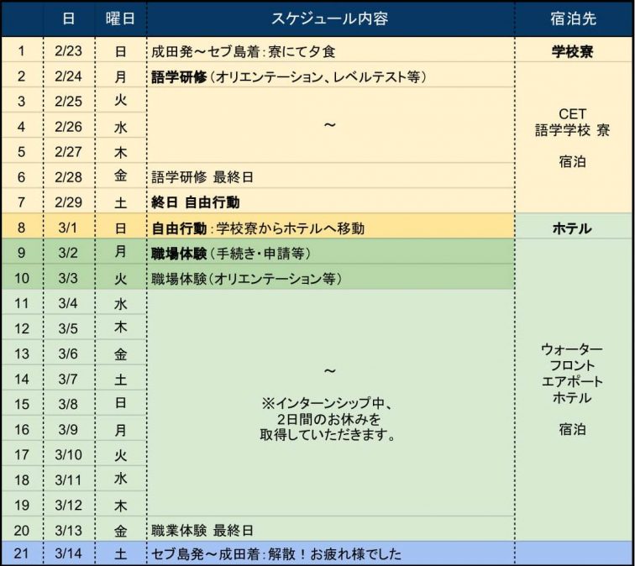This screenshot has height=566, width=635.
Task: Select the CET 語学学校 寮 accommodation cell
Action: 572,137
